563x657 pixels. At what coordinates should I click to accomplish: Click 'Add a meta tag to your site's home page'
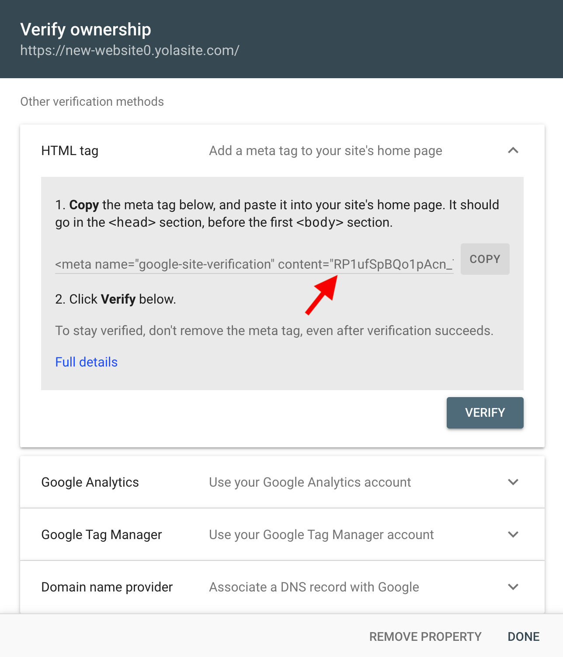point(325,151)
